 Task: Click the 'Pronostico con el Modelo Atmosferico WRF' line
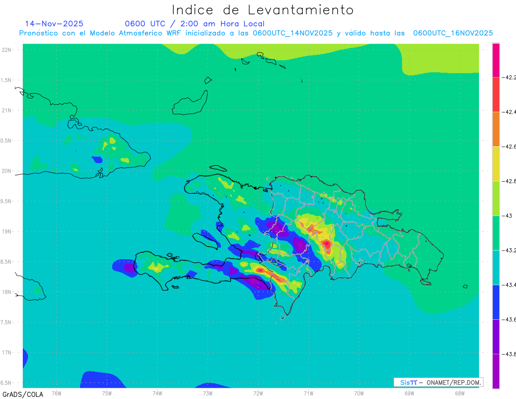[x=256, y=33]
